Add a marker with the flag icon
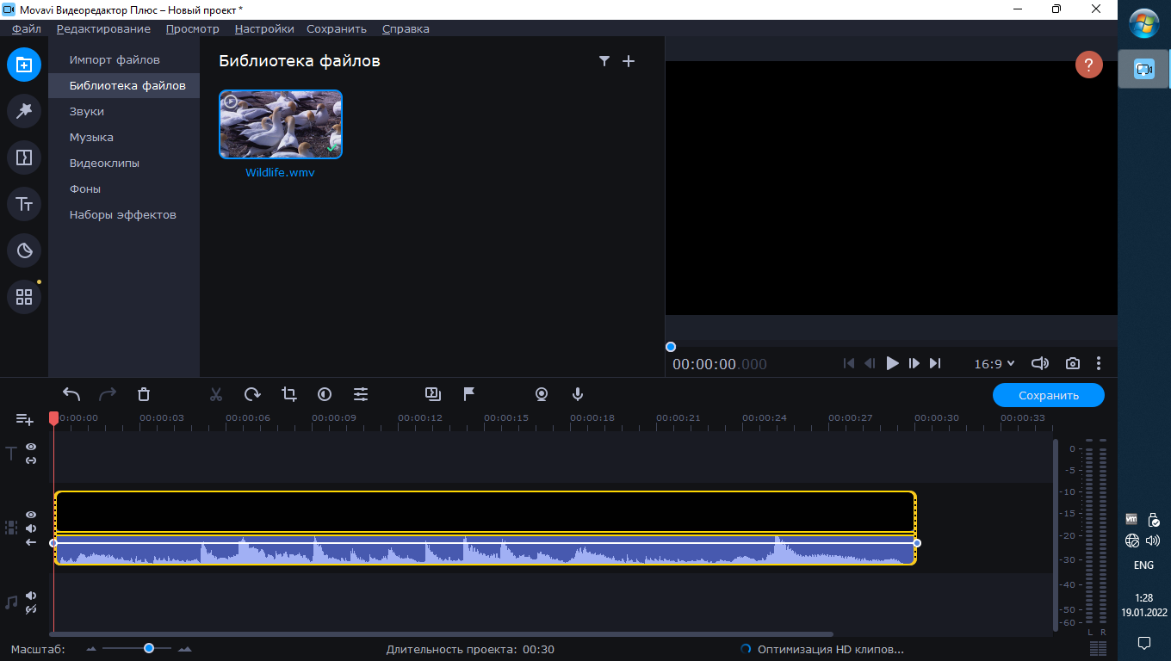This screenshot has width=1171, height=661. click(469, 394)
